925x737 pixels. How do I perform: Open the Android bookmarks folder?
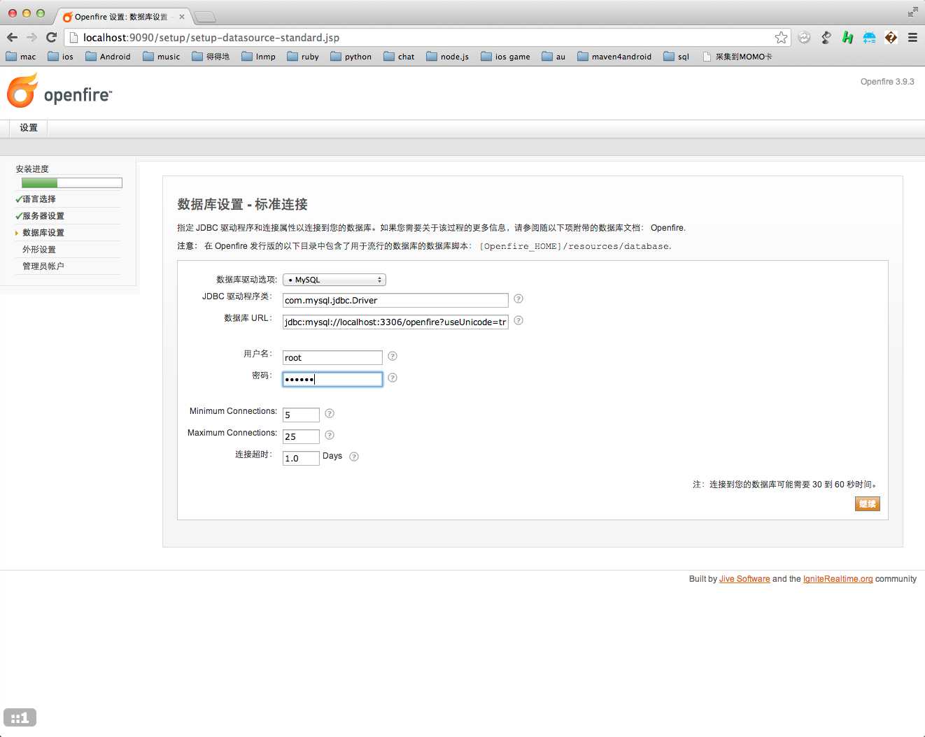click(108, 57)
